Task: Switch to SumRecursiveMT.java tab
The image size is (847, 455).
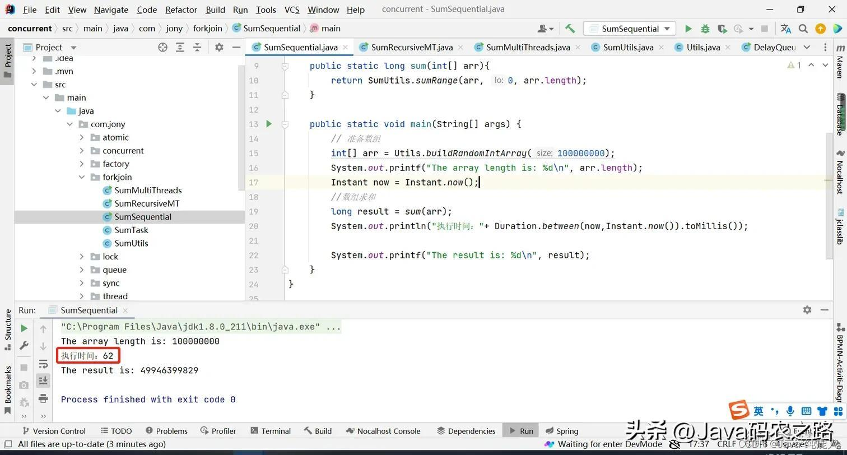Action: click(412, 47)
